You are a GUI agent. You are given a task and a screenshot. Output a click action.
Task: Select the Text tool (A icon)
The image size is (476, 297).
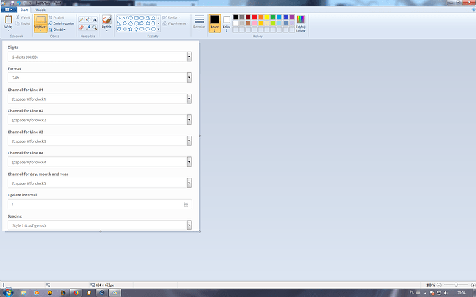coord(95,21)
